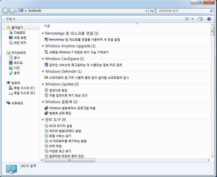Click the 최근 위치 icon
The image size is (217, 177).
point(11,43)
